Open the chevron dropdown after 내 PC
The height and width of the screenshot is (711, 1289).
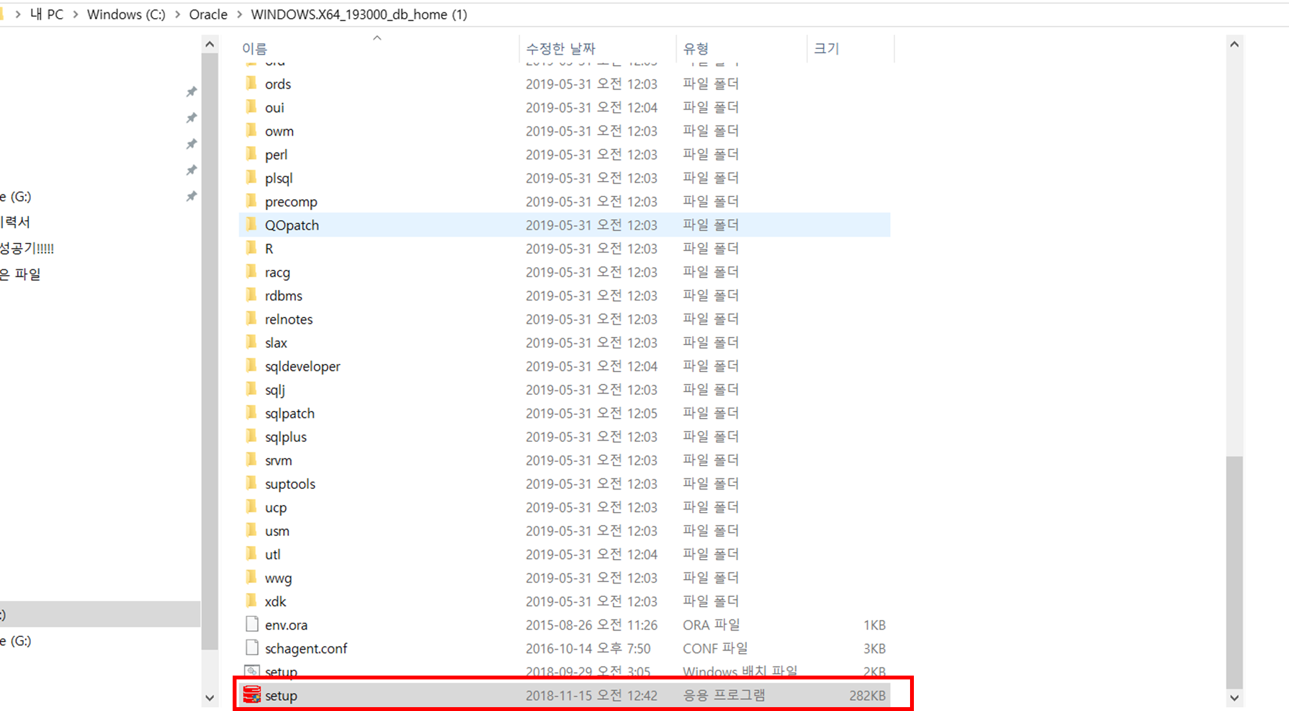(x=75, y=14)
